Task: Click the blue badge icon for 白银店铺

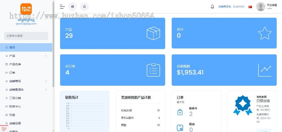Action: [243, 105]
